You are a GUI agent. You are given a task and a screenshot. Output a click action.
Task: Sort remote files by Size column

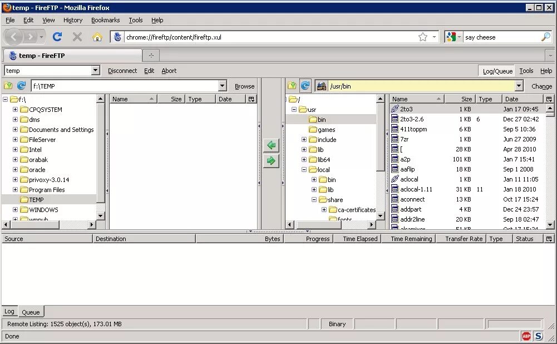(460, 99)
